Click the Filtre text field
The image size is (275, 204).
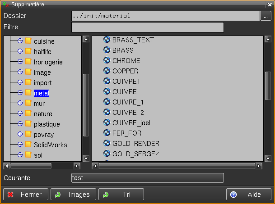147,27
